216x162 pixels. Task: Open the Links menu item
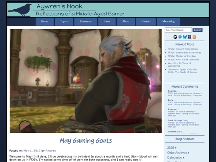click(x=107, y=22)
